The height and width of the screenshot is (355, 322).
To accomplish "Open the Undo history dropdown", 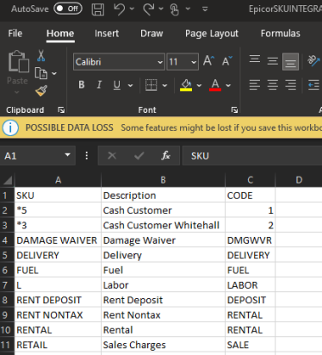I will coord(132,9).
